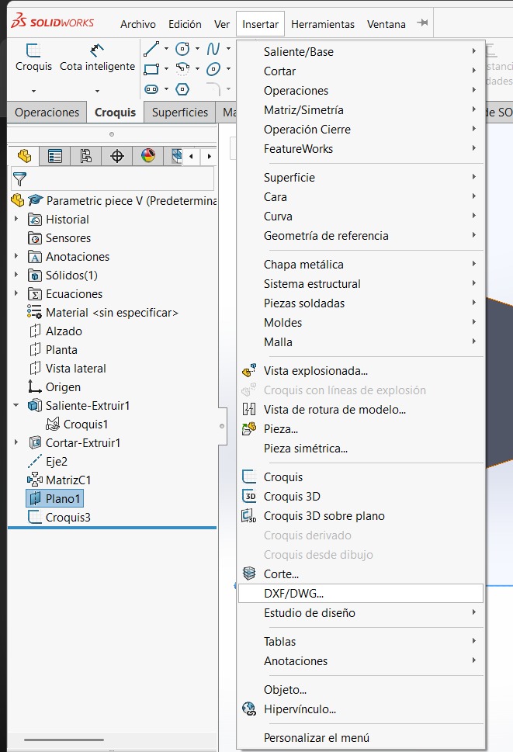Switch to the Operaciones tab
Screen dimensions: 513x752
click(47, 113)
